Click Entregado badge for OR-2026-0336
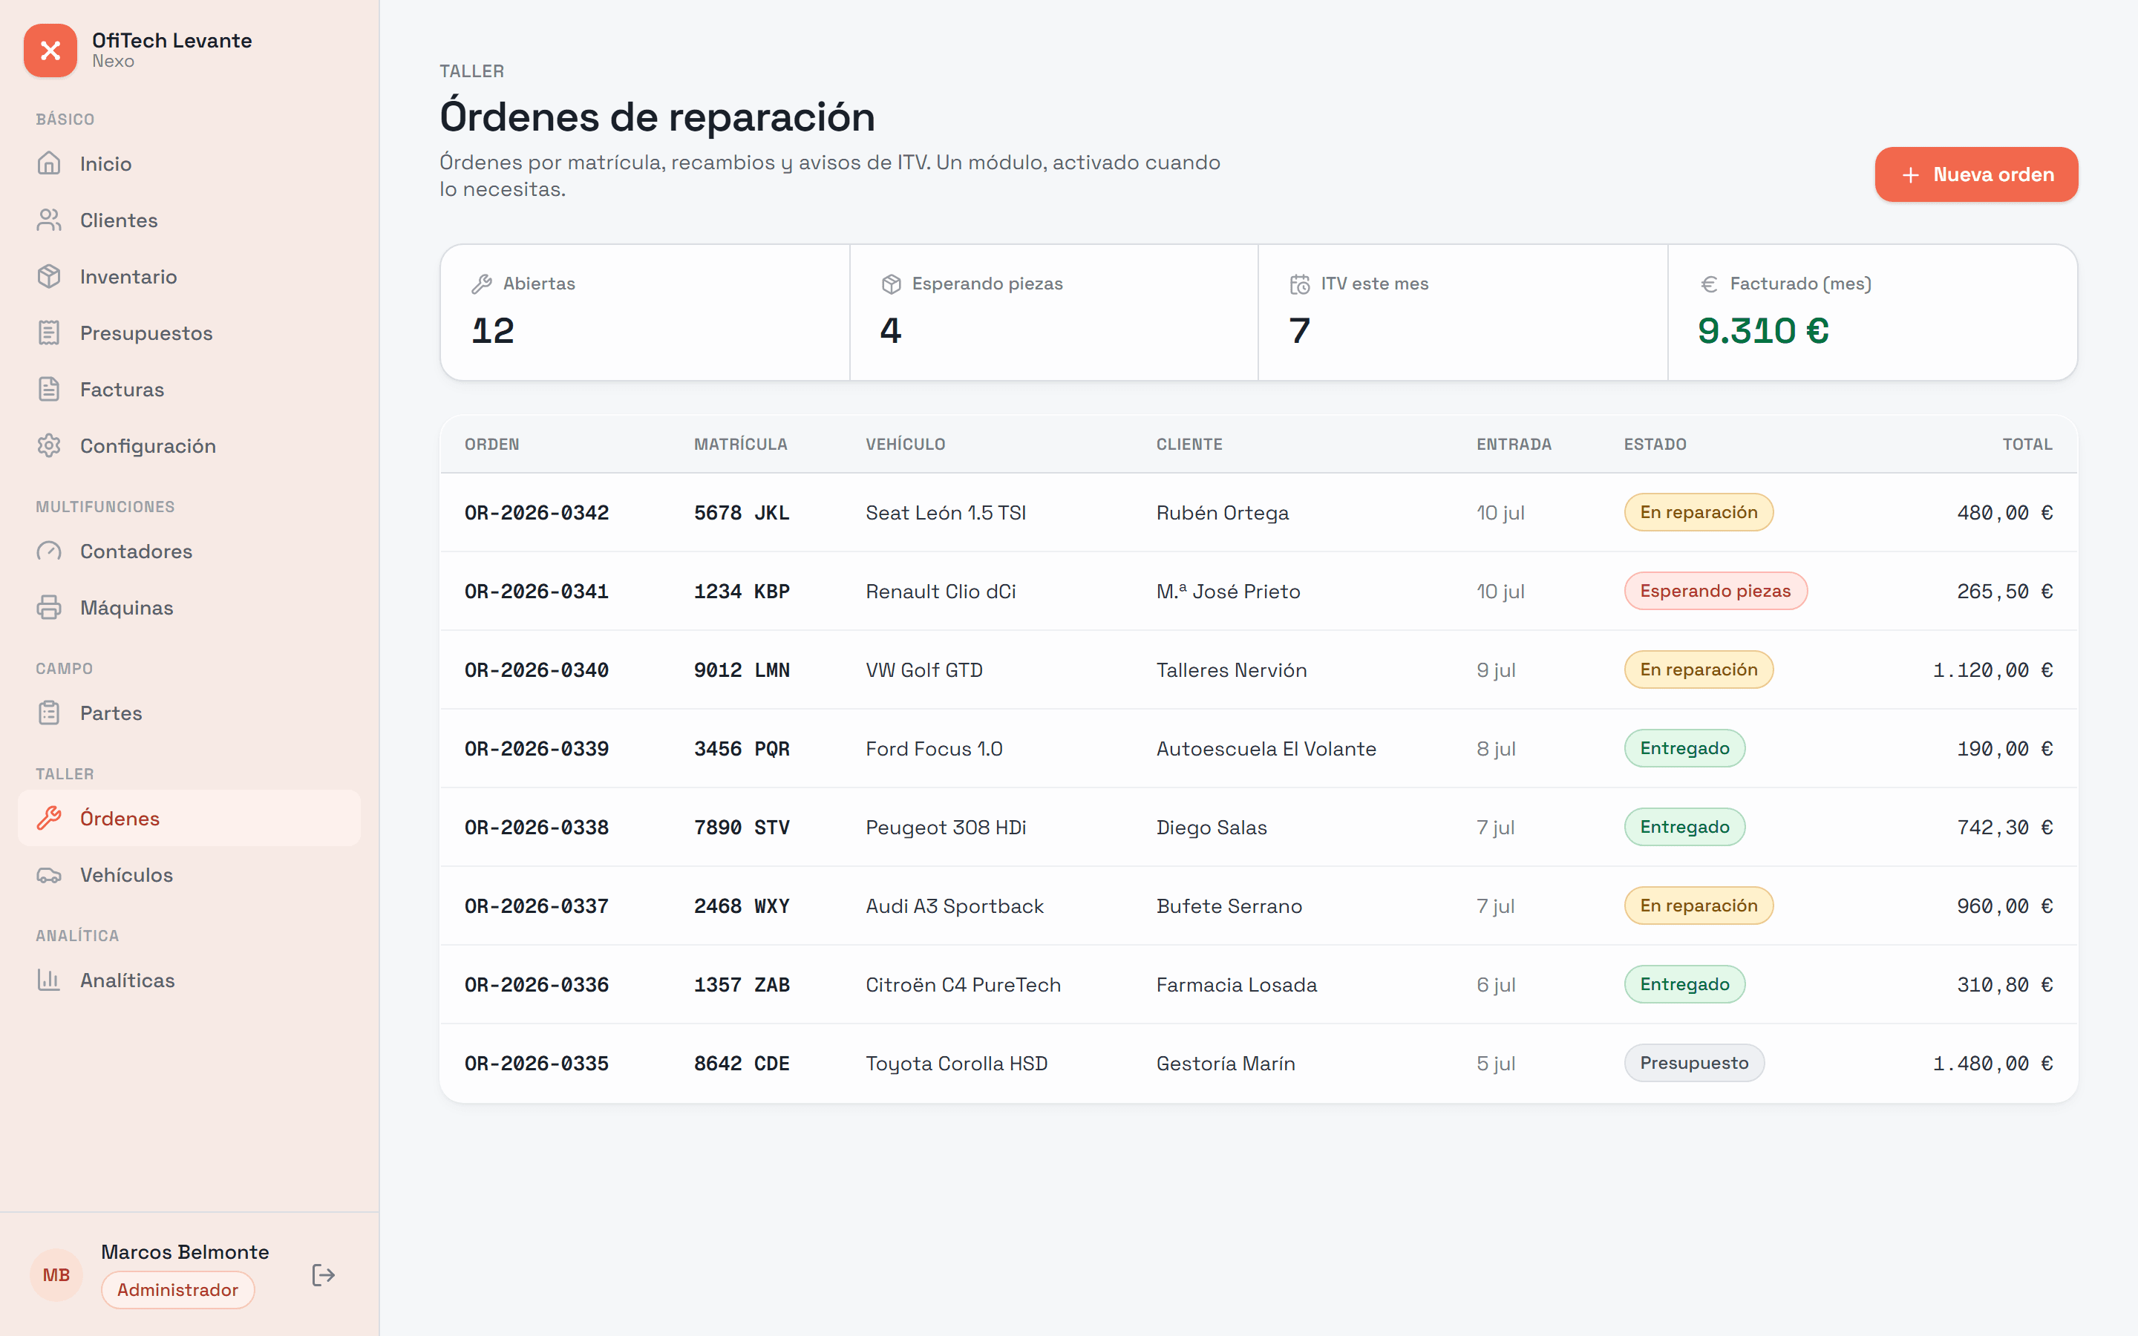 pyautogui.click(x=1684, y=984)
